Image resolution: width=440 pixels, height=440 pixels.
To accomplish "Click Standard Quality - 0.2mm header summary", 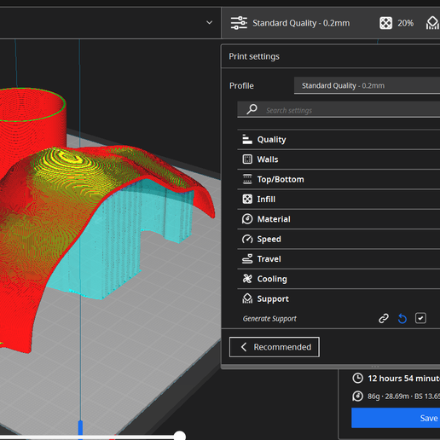I will click(301, 23).
